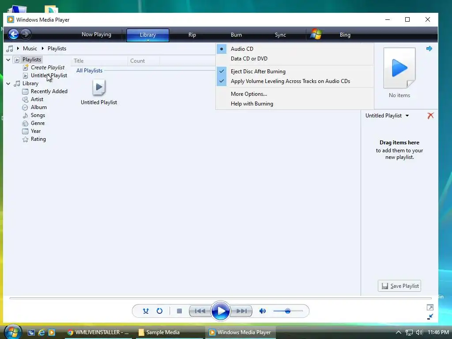This screenshot has height=339, width=452.
Task: Click the Previous track button
Action: [200, 311]
